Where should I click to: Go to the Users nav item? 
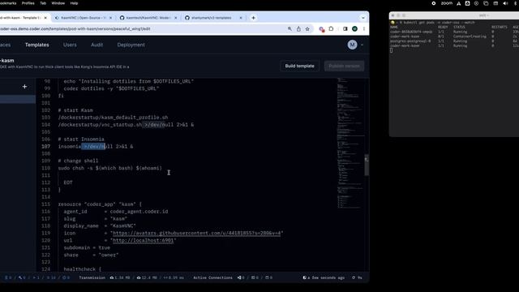click(70, 45)
